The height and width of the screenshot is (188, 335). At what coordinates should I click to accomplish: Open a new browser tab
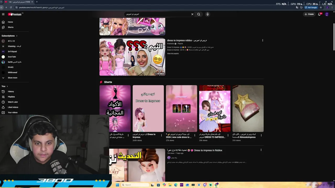coord(37,2)
